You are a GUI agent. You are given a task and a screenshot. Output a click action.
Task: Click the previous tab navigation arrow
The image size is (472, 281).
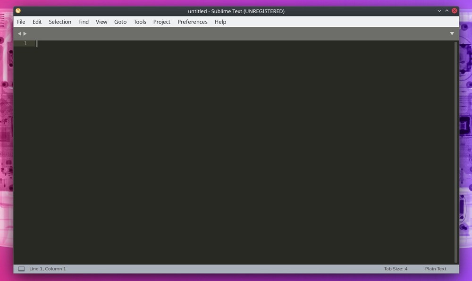pyautogui.click(x=19, y=33)
